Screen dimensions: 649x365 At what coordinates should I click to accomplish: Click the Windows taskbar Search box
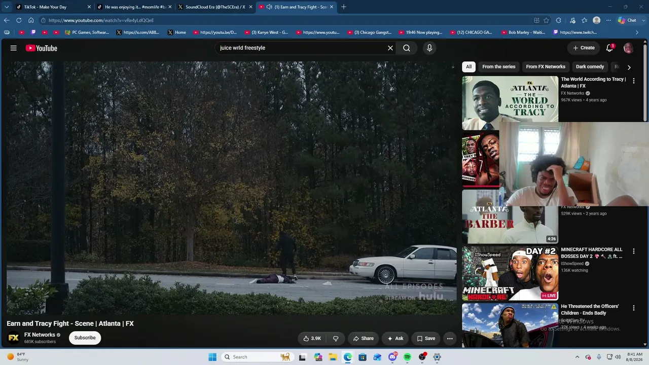click(x=258, y=357)
